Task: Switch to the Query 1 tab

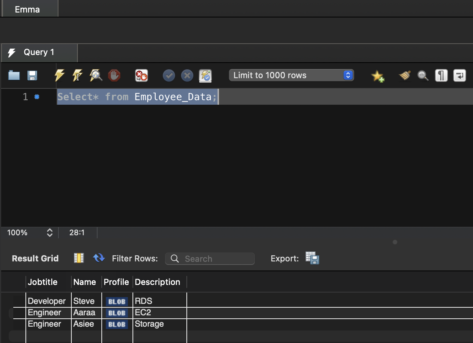Action: (39, 53)
